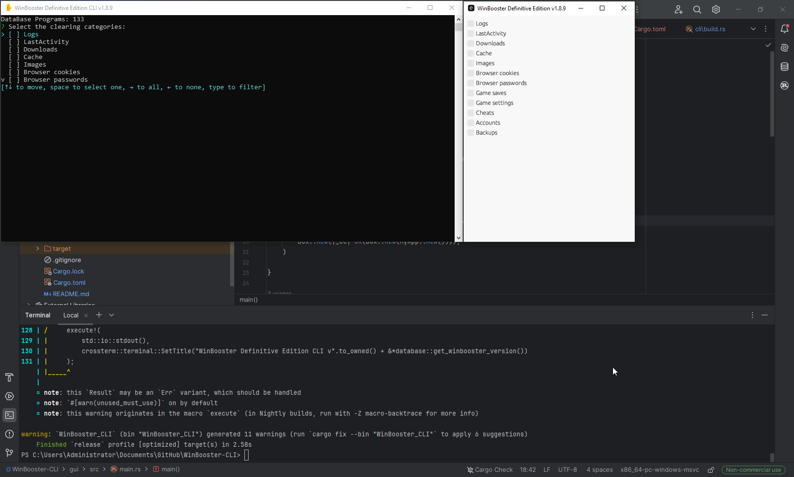Click the Code With Me user icon
The width and height of the screenshot is (794, 477).
click(678, 9)
